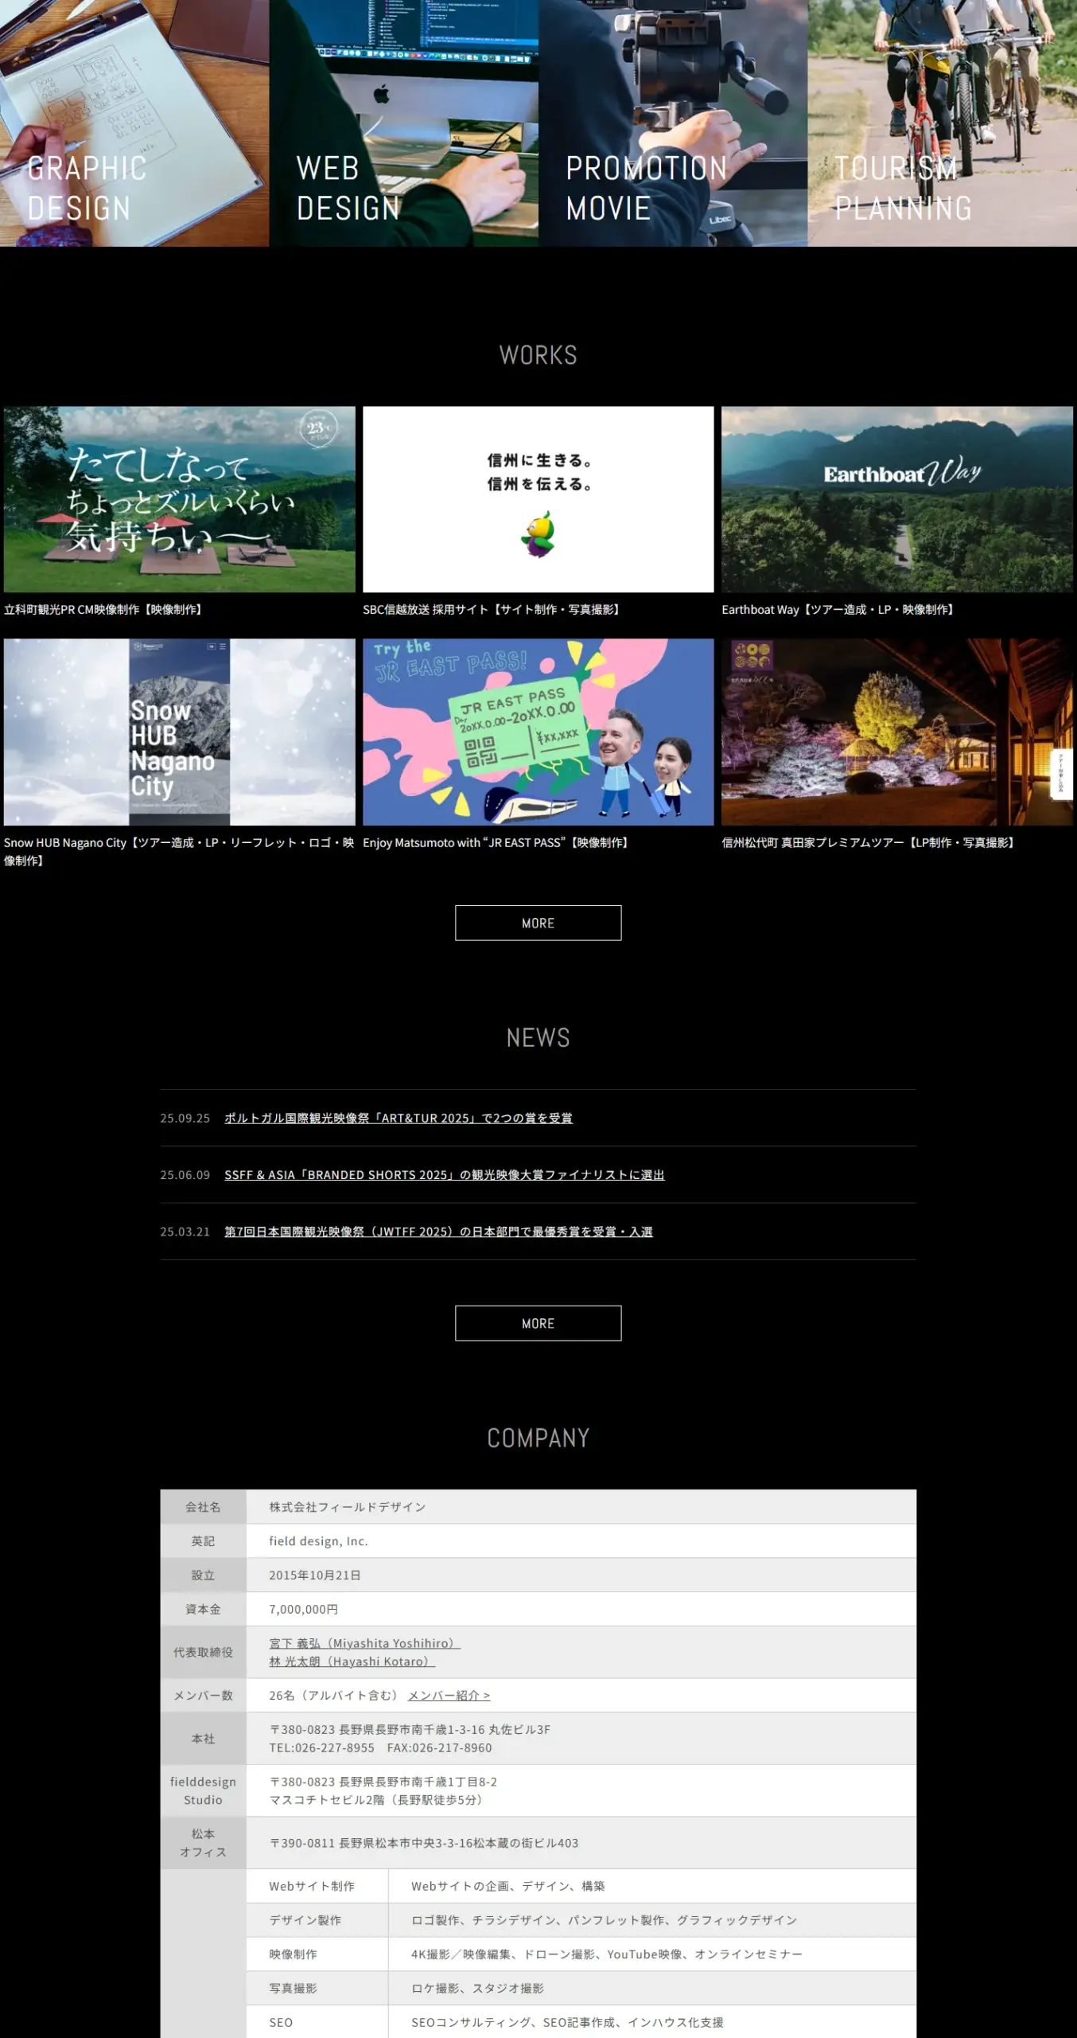Open the 立科町観光PR CM work thumbnail
The image size is (1077, 2038).
point(179,499)
